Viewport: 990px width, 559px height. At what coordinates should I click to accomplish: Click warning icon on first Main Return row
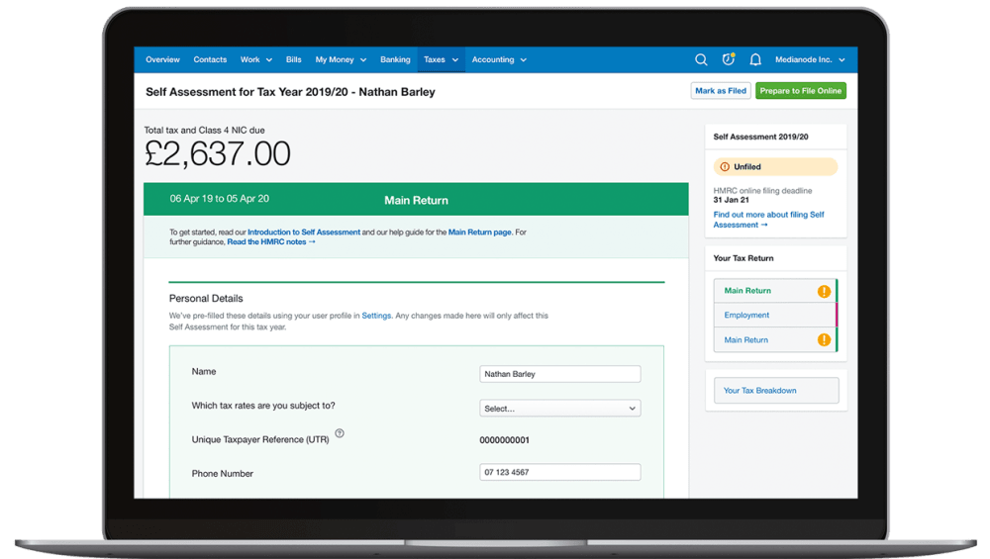[824, 291]
